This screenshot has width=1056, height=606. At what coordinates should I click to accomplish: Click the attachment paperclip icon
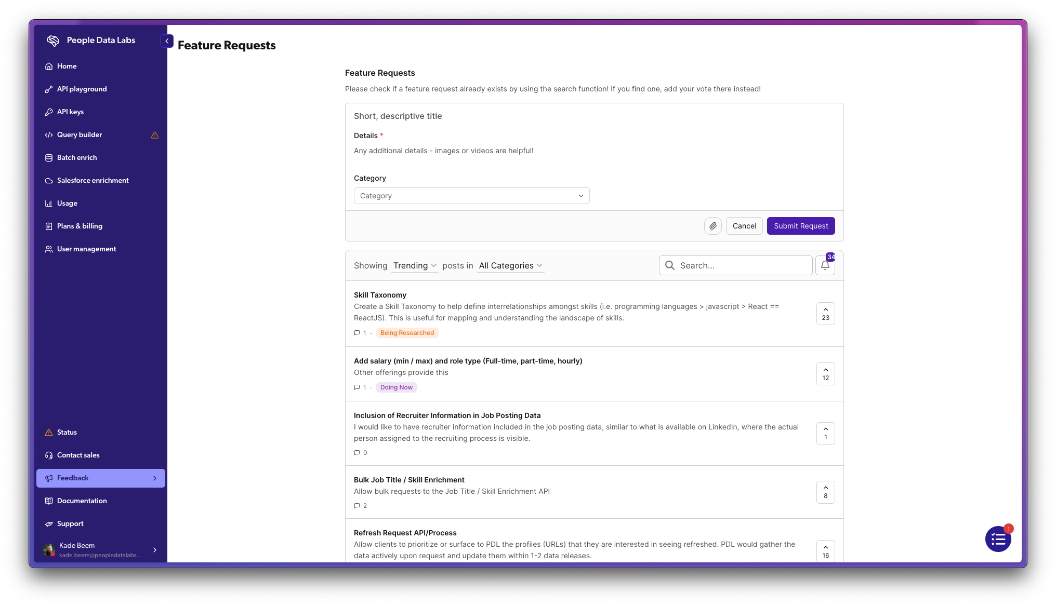tap(712, 226)
